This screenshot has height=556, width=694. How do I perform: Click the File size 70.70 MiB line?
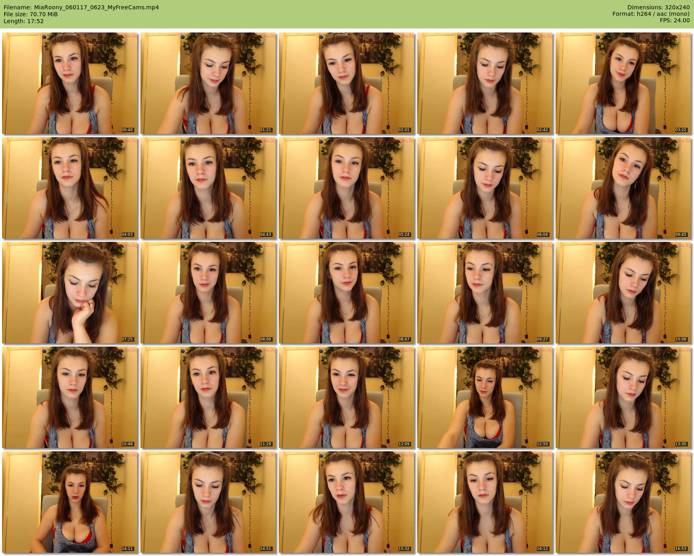31,14
